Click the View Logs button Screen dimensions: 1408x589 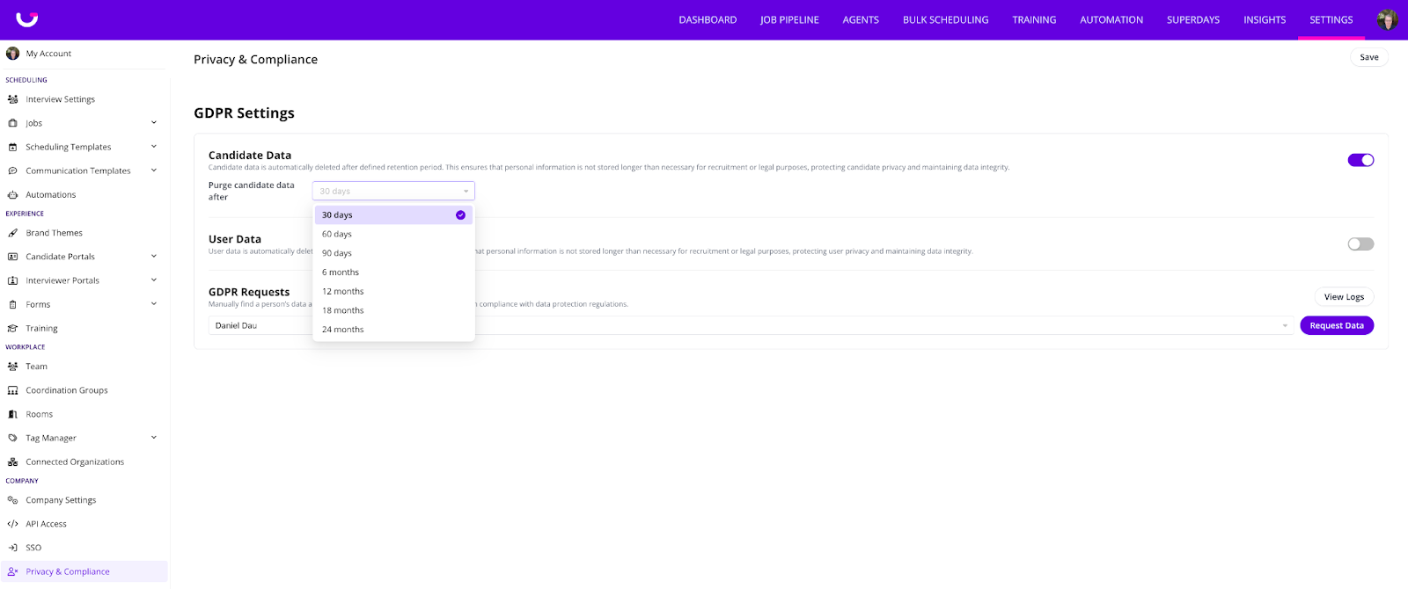1344,297
